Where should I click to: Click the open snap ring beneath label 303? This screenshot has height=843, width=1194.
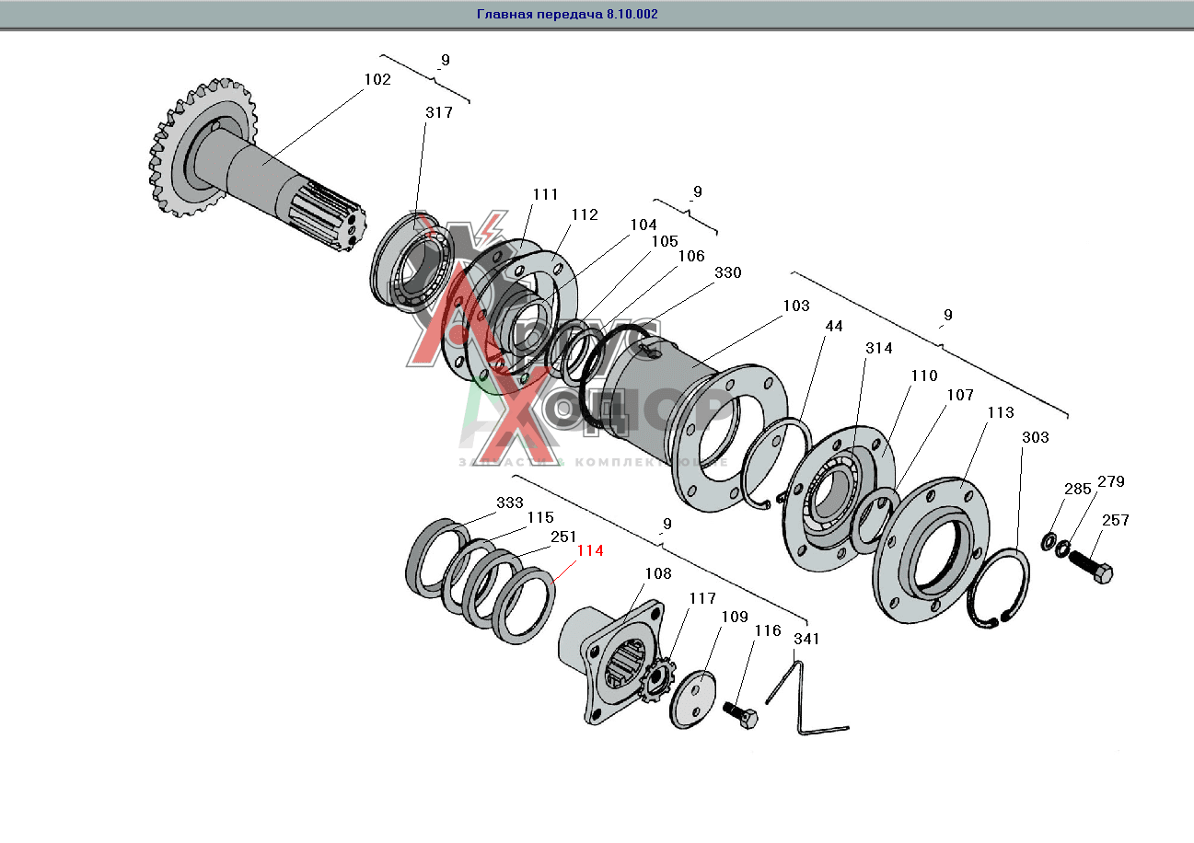(x=1001, y=589)
